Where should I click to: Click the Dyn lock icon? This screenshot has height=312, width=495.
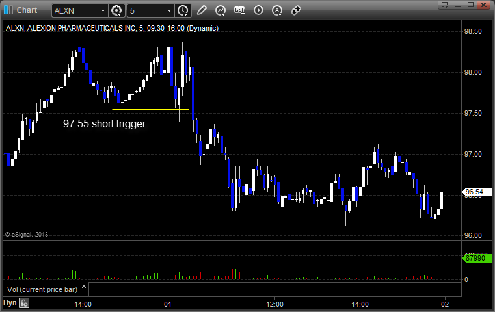click(x=24, y=303)
